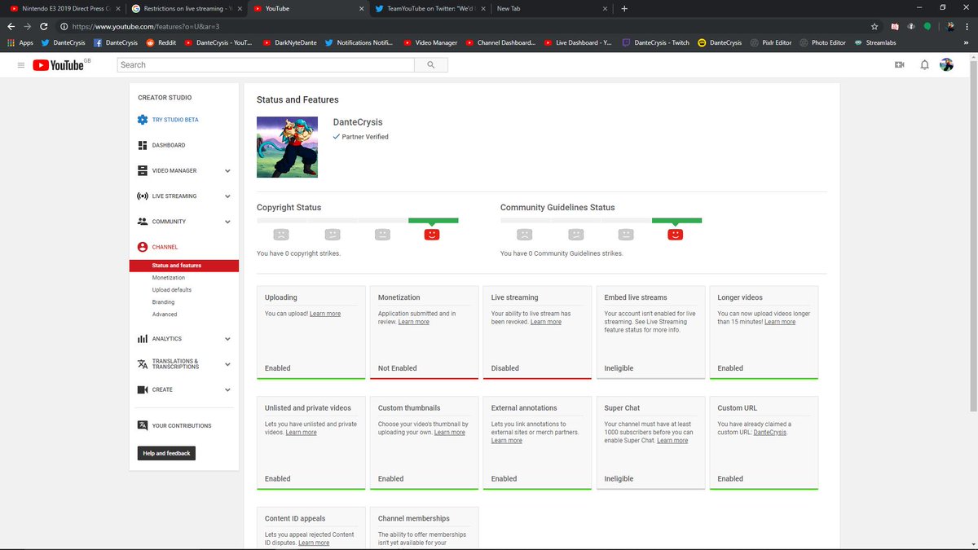Expand the Create section chevron
This screenshot has width=978, height=550.
pyautogui.click(x=227, y=389)
